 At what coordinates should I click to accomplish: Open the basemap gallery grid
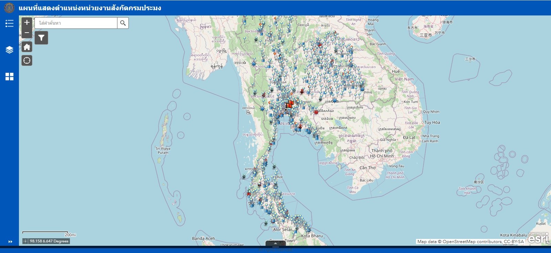(9, 77)
